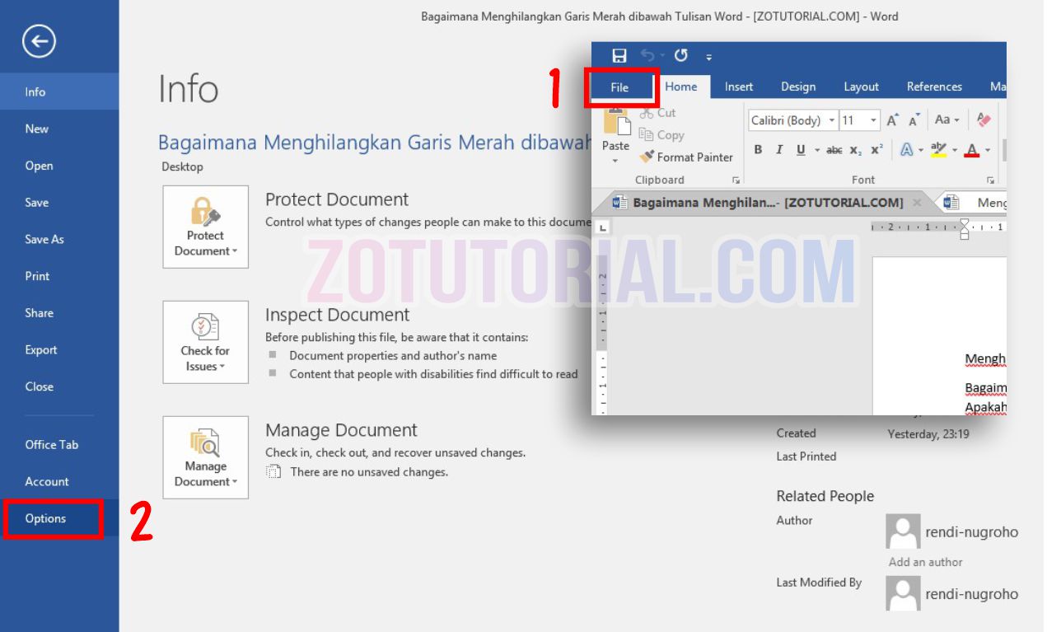Click the Undo icon in inset toolbar

tap(648, 56)
